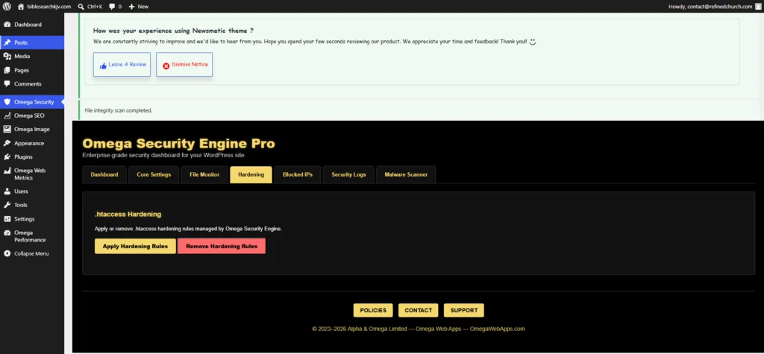Open the Blocked IPs tab

point(298,175)
